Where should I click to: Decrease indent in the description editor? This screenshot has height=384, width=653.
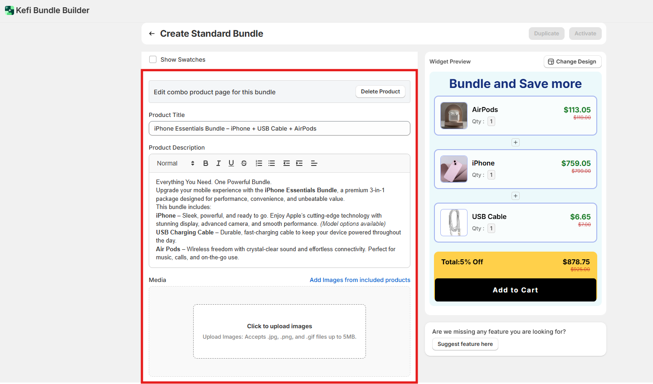pos(287,163)
